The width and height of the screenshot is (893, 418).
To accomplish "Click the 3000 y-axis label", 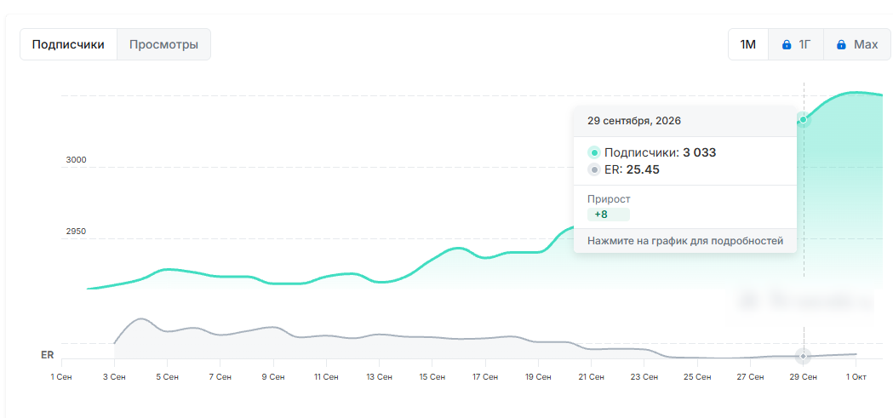I will coord(77,160).
